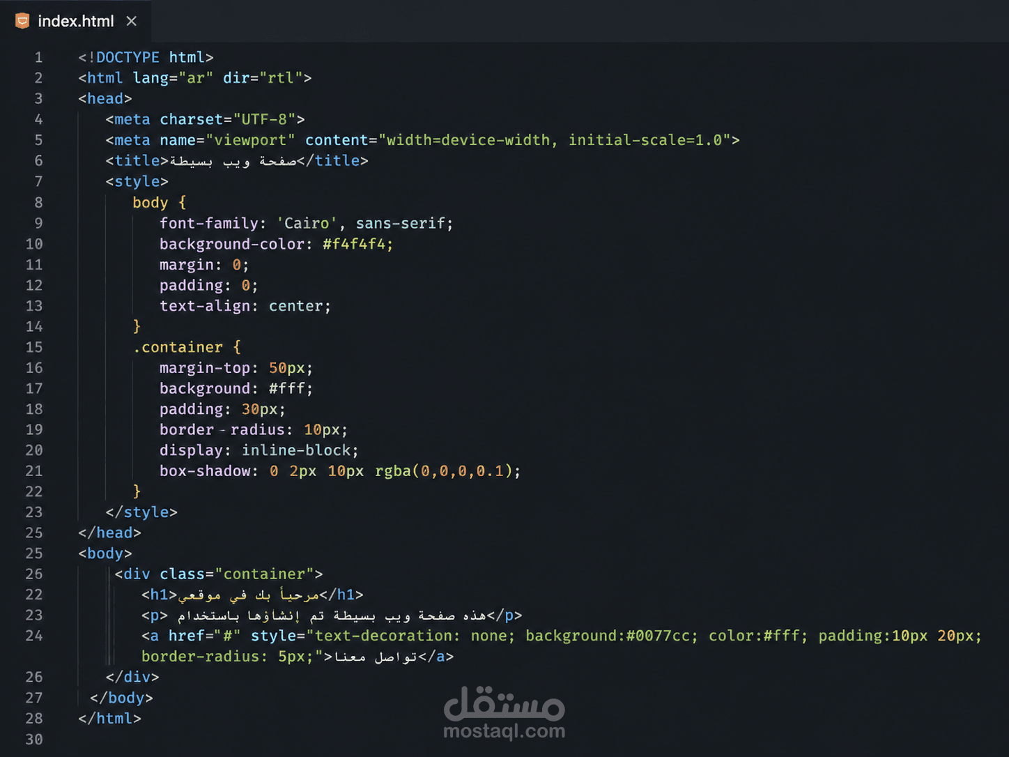Click the <h1> Arabic heading line
The image size is (1009, 757).
pyautogui.click(x=252, y=595)
